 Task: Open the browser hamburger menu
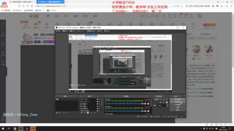(x=231, y=6)
